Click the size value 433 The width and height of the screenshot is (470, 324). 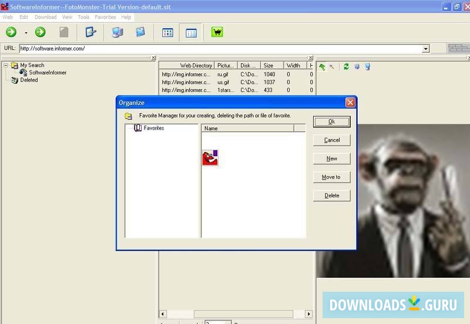tap(268, 90)
